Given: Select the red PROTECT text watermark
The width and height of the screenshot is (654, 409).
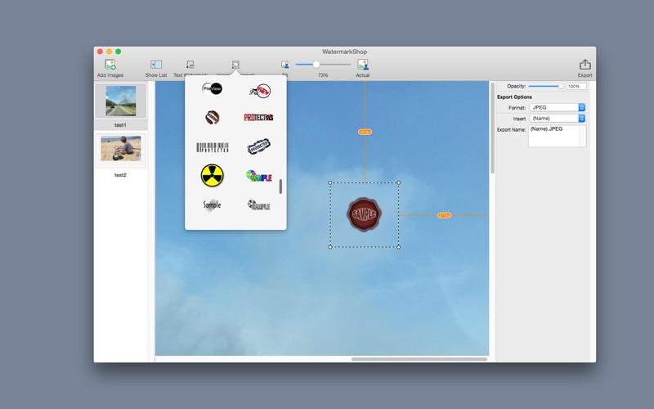Looking at the screenshot, I should (258, 117).
